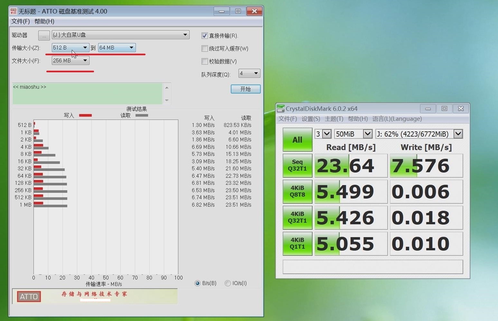
Task: Open the queue depth dropdown in ATTO
Action: pyautogui.click(x=249, y=74)
